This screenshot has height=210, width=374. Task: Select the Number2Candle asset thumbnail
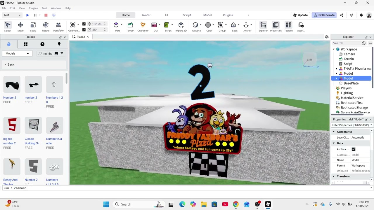tap(55, 125)
